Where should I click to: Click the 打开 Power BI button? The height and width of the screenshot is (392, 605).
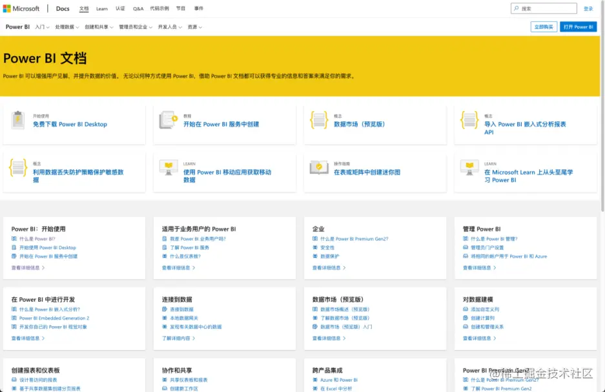pos(578,27)
